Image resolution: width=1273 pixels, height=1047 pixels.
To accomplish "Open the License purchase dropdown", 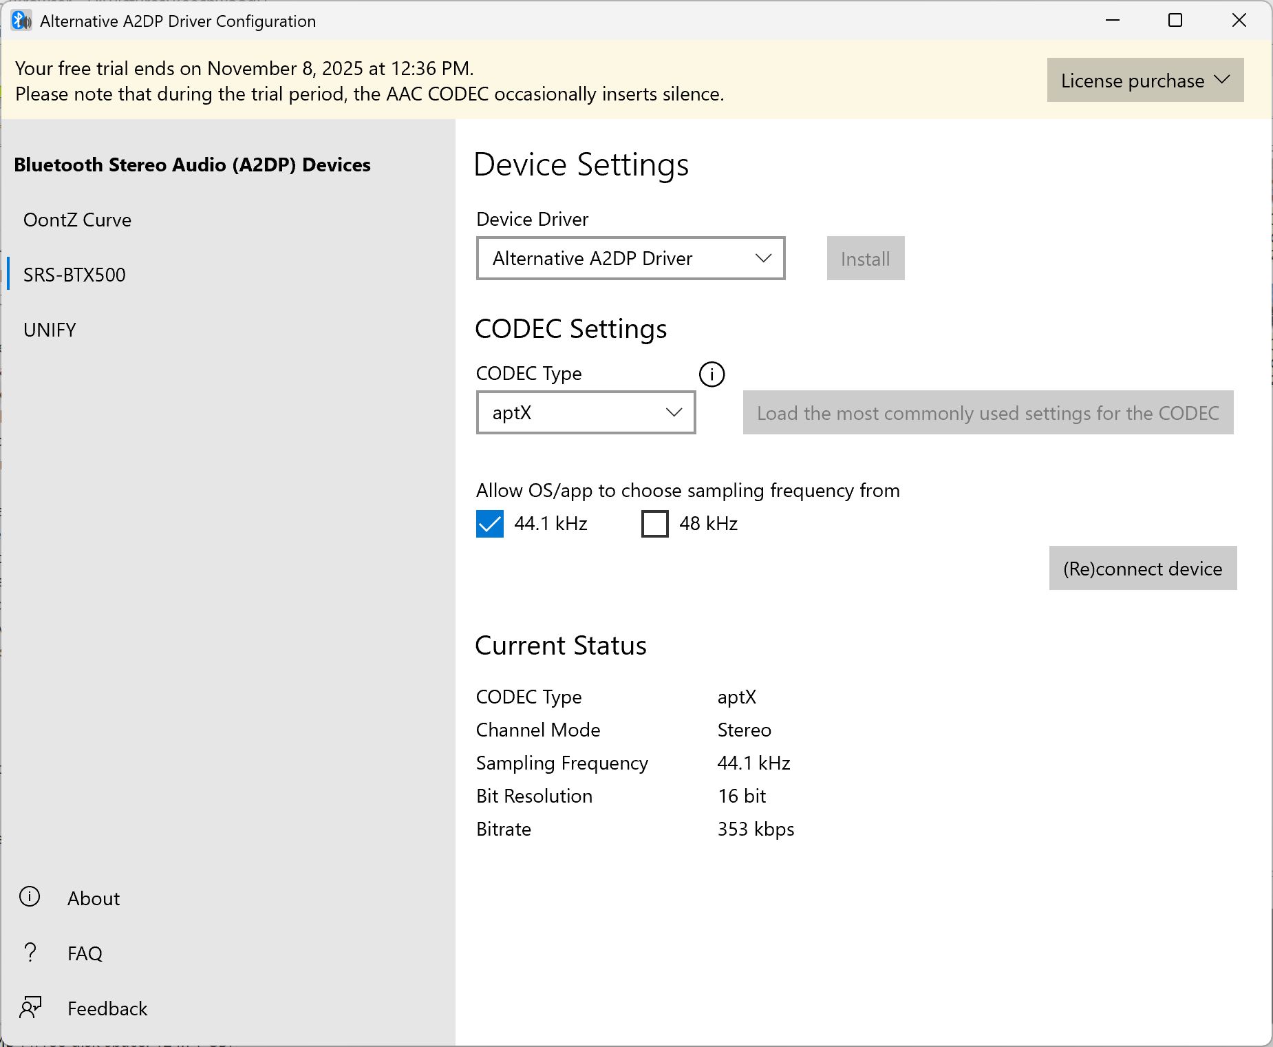I will click(x=1145, y=81).
